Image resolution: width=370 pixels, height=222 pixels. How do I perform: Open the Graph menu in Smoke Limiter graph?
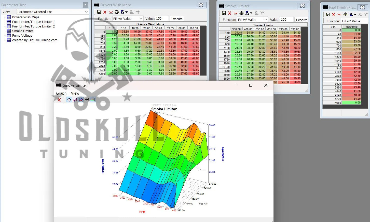point(61,93)
